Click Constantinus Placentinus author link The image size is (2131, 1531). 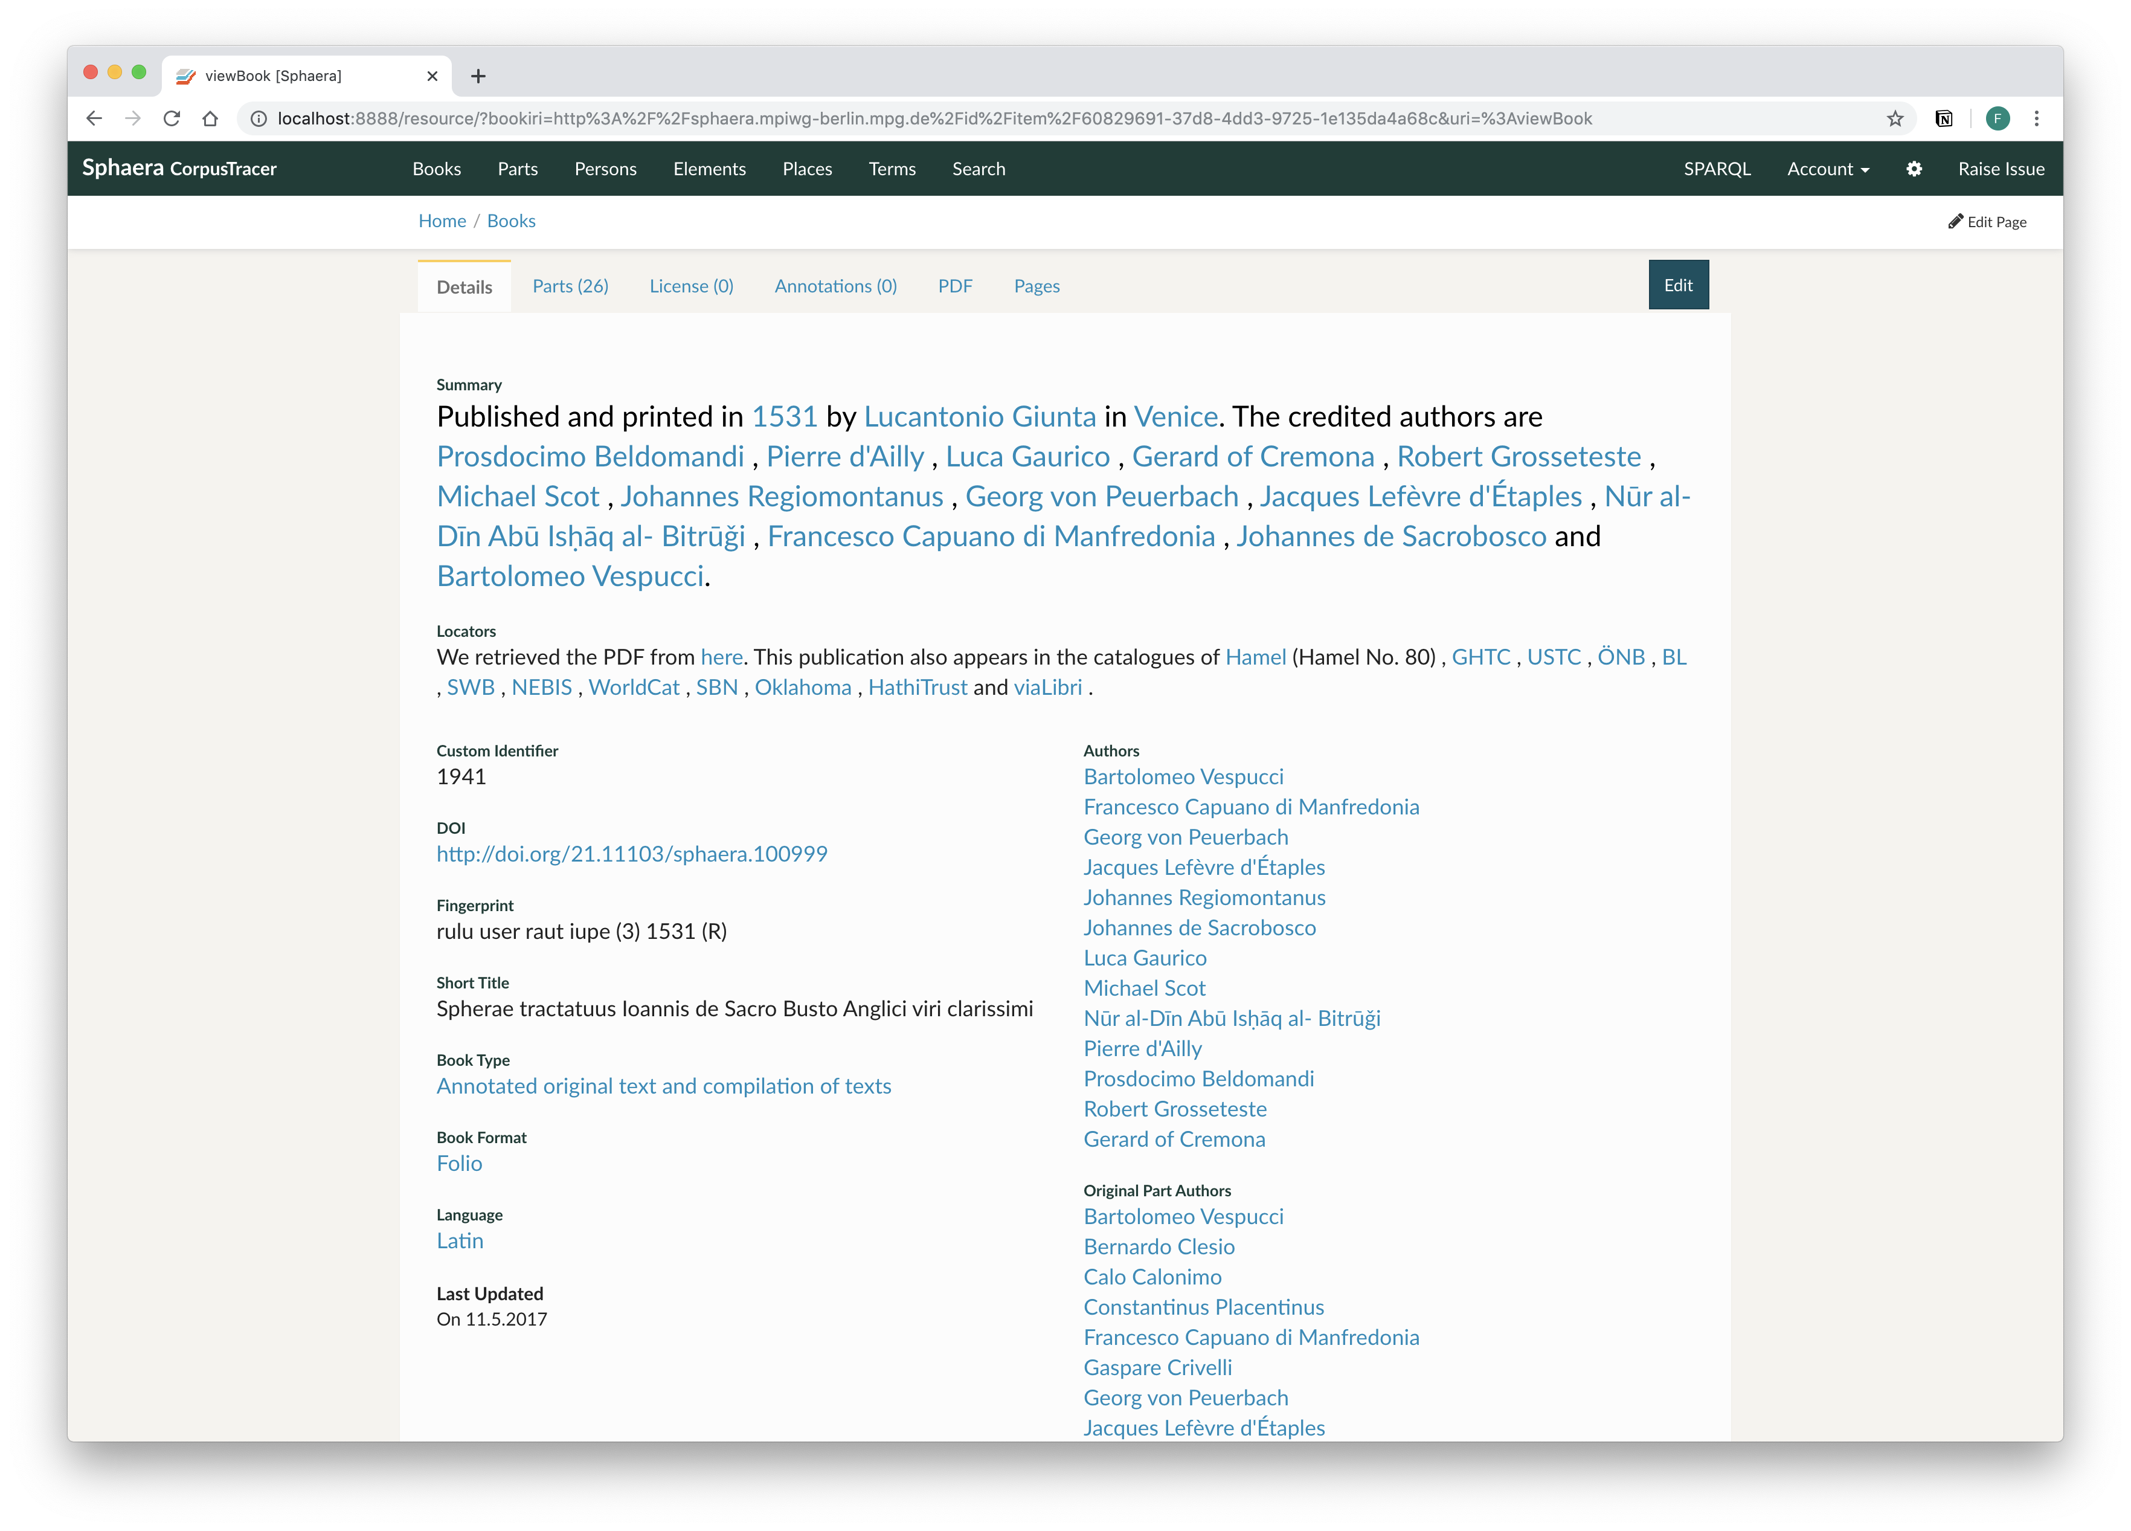1204,1306
